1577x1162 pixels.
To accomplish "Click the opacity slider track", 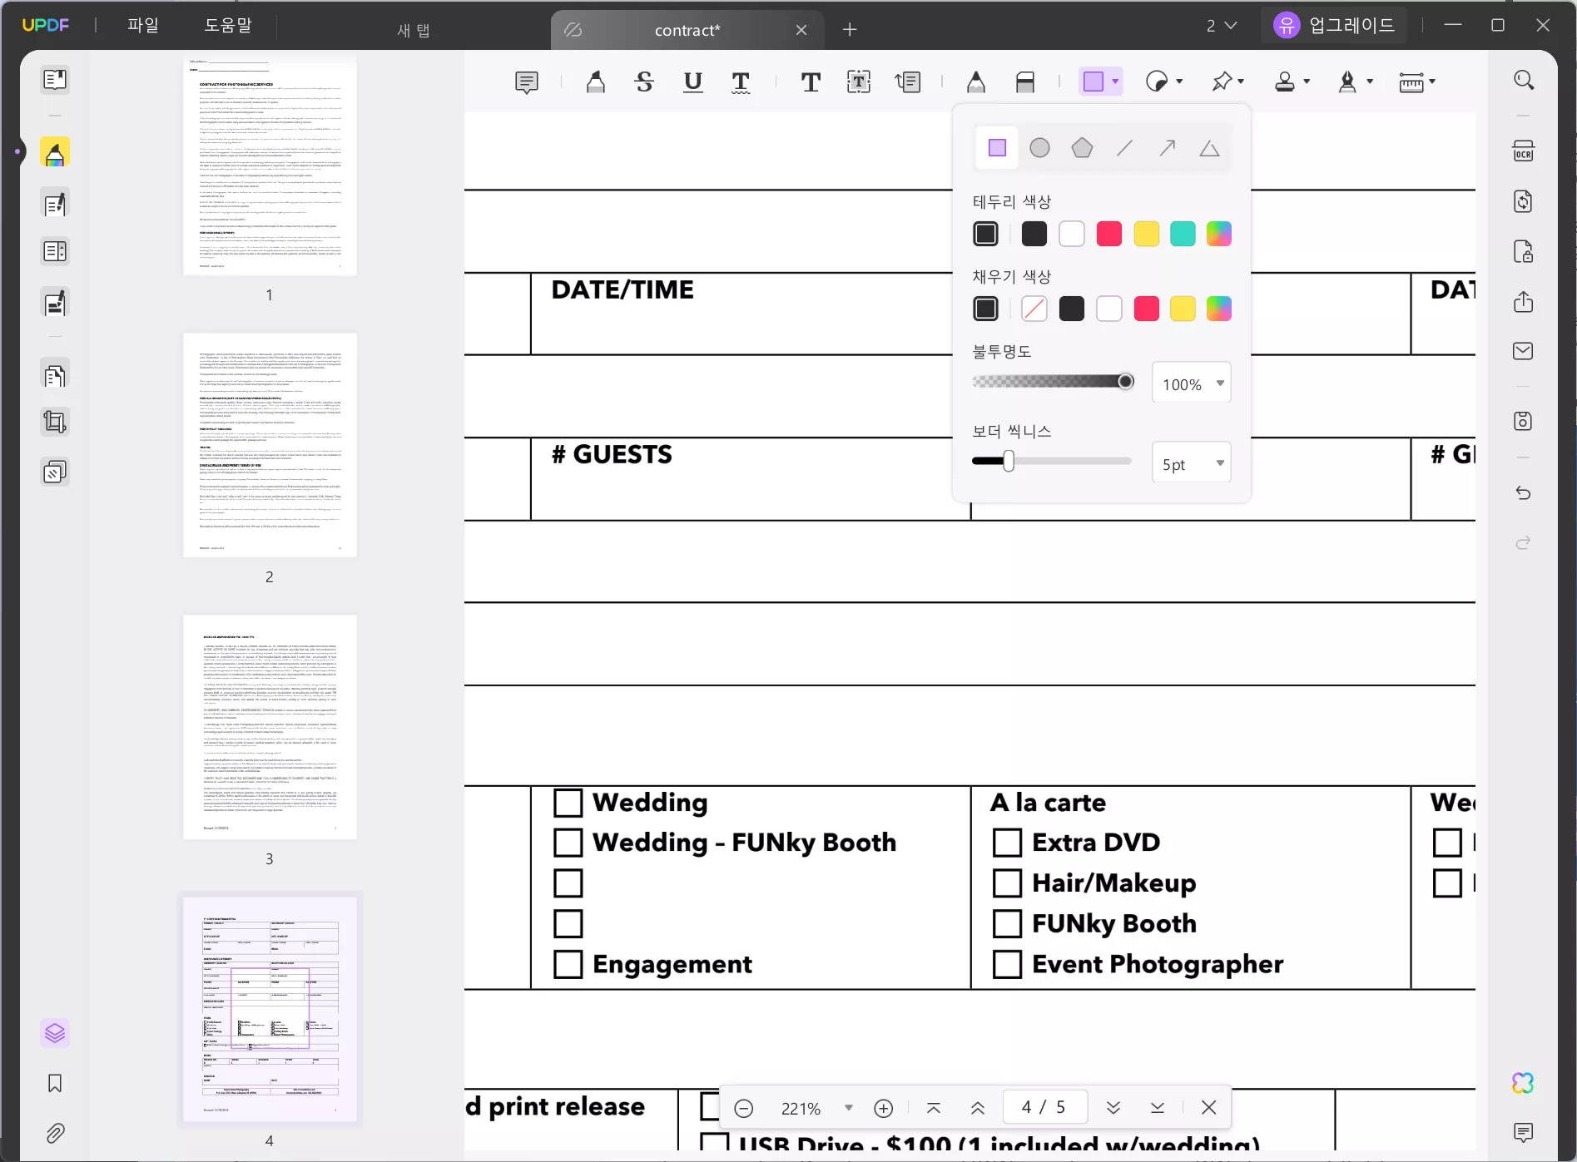I will 1052,382.
